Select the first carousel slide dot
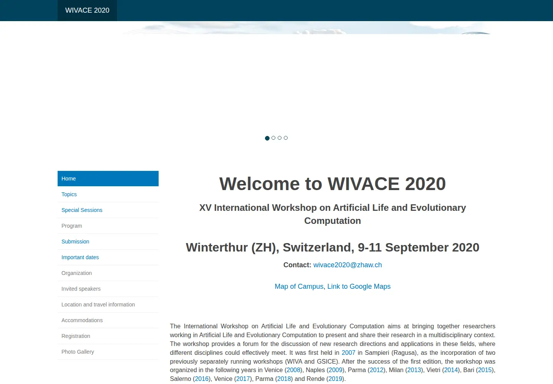The width and height of the screenshot is (553, 384). pos(267,138)
